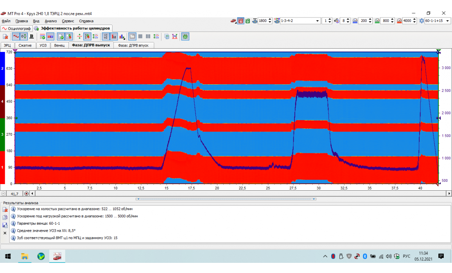452x273 pixels.
Task: Copy analysis results using the copy icon
Action: pyautogui.click(x=5, y=217)
